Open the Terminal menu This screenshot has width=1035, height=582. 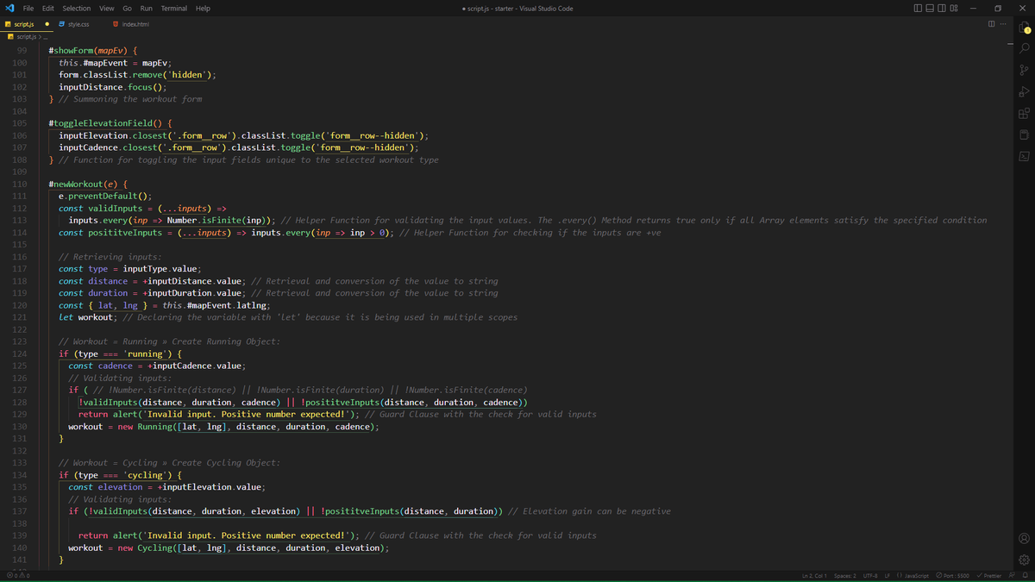click(x=174, y=9)
